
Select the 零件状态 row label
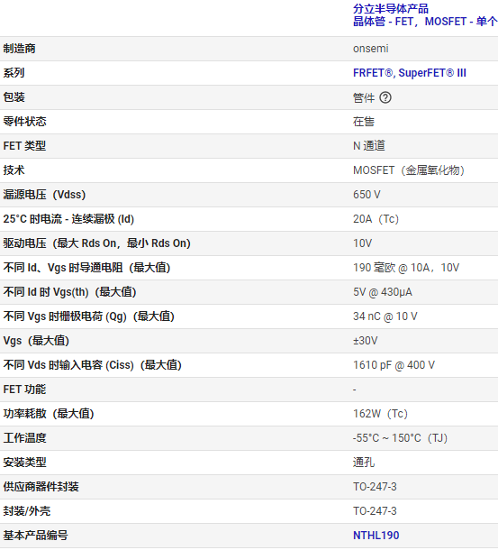pos(24,122)
